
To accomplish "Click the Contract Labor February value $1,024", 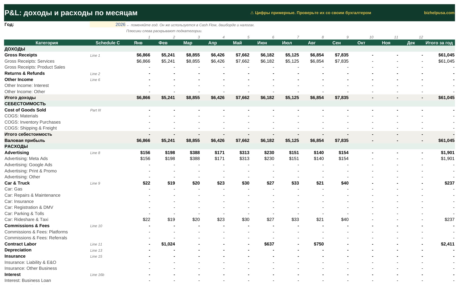I will [x=168, y=244].
